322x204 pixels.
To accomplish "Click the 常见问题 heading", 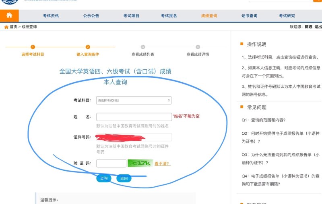I will [256, 107].
